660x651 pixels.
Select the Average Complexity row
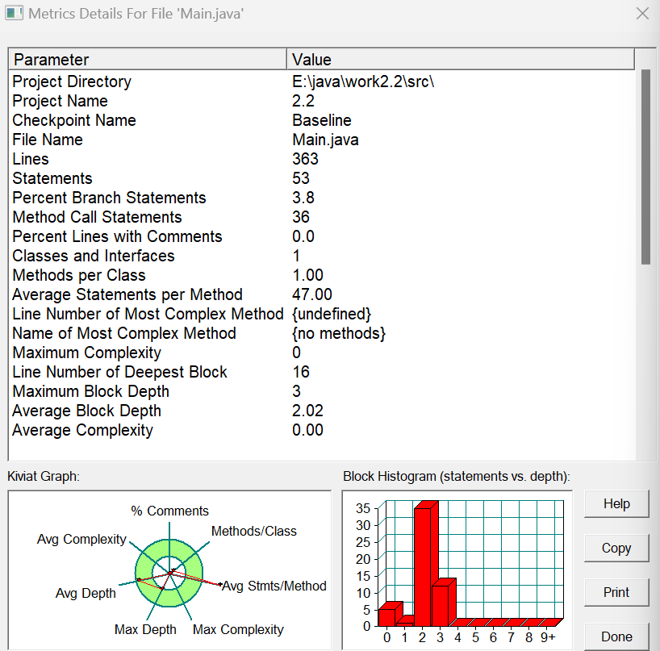322,430
